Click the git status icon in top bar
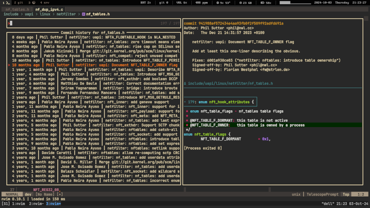Viewport: 370px width, 208px height. coord(163,3)
